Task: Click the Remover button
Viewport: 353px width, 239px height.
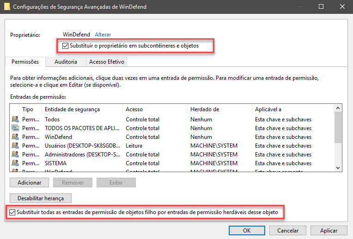Action: pyautogui.click(x=73, y=183)
